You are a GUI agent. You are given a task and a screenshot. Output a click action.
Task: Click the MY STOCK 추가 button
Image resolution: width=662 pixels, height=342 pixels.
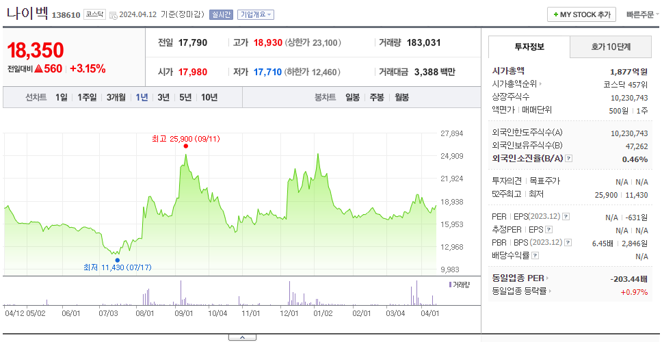click(581, 14)
